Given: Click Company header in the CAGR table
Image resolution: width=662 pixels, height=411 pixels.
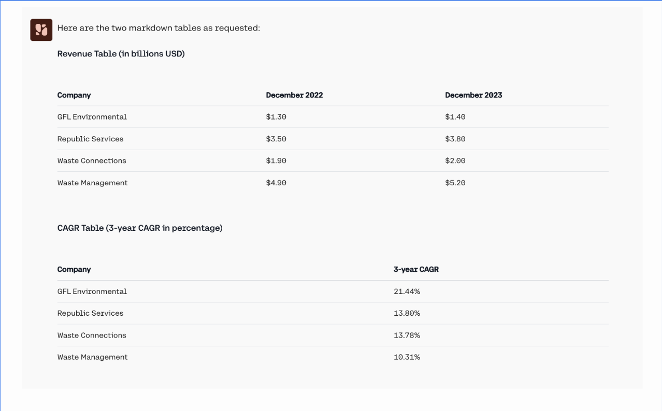Looking at the screenshot, I should click(x=74, y=270).
